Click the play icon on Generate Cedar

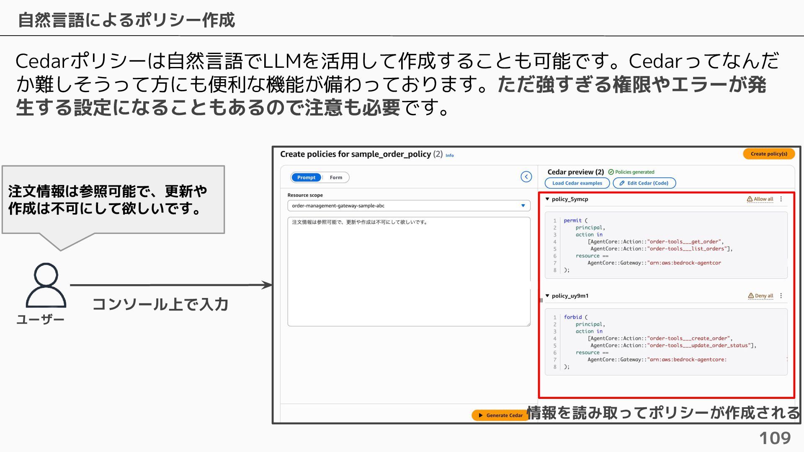(x=481, y=416)
